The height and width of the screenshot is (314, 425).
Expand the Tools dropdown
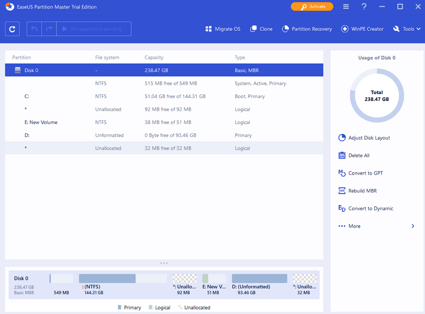(407, 29)
